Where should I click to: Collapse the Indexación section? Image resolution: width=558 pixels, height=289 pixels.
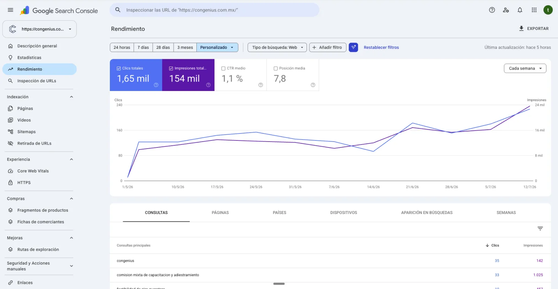(71, 97)
